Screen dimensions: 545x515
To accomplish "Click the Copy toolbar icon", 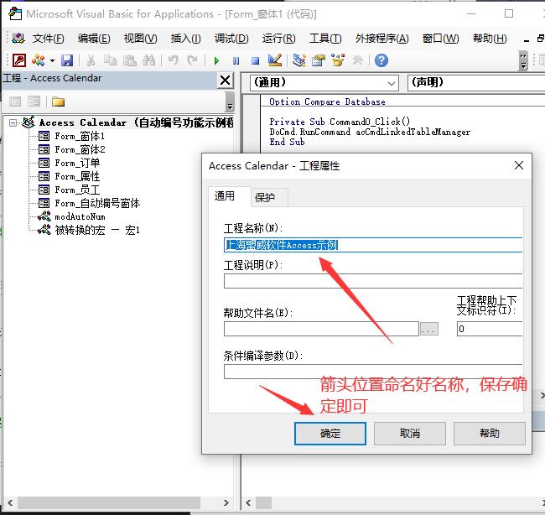I will coord(110,60).
